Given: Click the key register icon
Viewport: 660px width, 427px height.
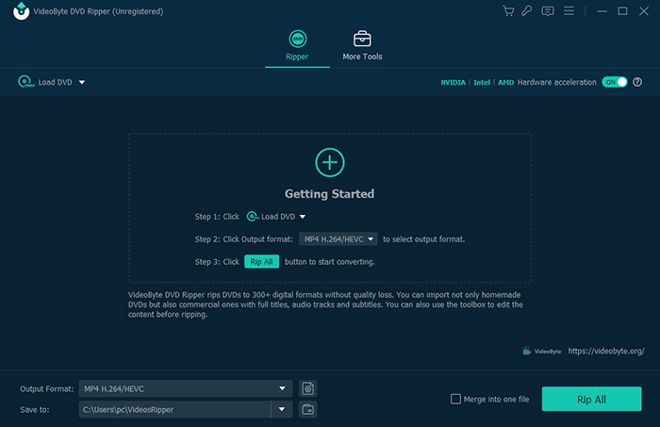Looking at the screenshot, I should pyautogui.click(x=526, y=11).
